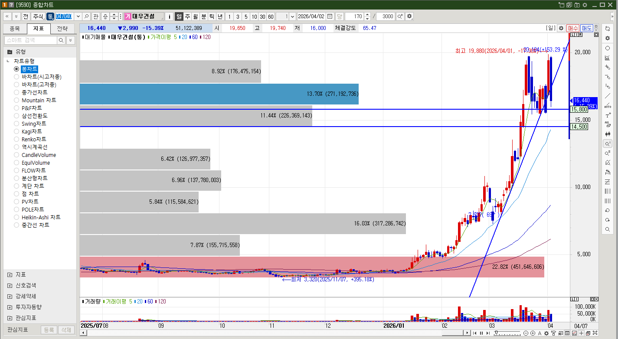
Task: Switch to the 종목 tab
Action: [x=15, y=29]
